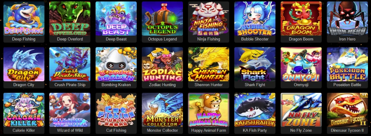Click the Poseidon Battle title text
Viewport: 371px width, 136px height.
tap(347, 85)
